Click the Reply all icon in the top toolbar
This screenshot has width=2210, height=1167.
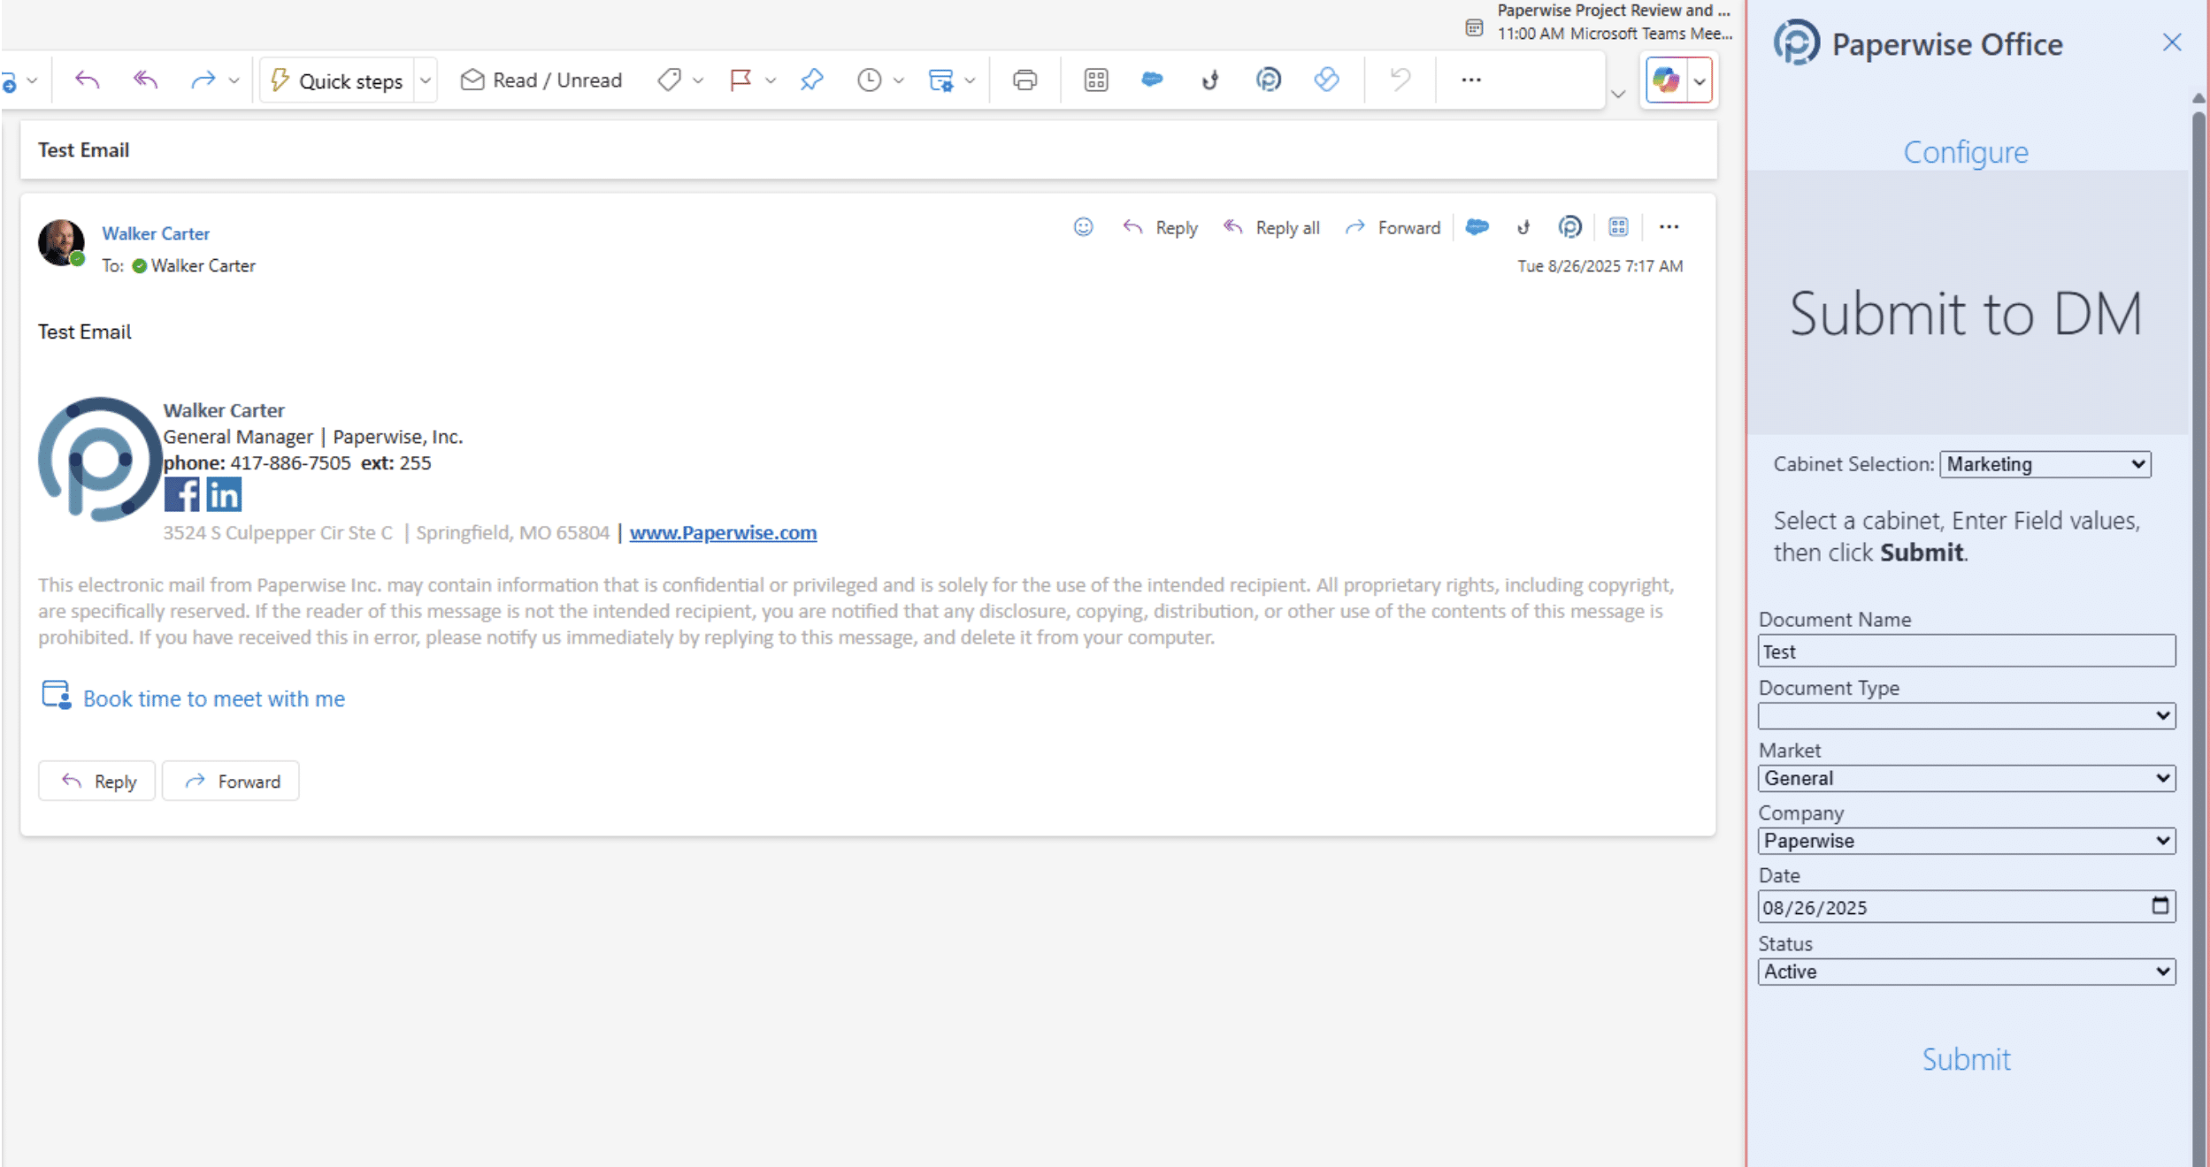[145, 80]
